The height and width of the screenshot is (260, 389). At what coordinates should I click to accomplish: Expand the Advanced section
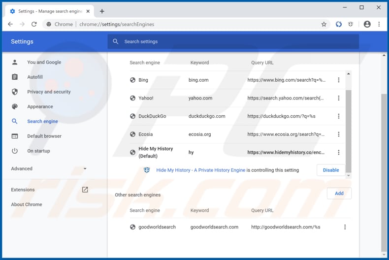[x=49, y=168]
